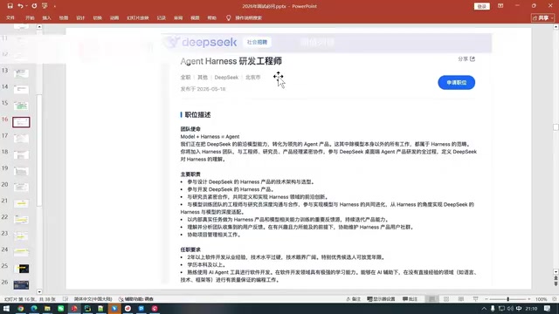Screen dimensions: 559x314
Task: Click the blue 申请职位 apply button
Action: coord(456,83)
